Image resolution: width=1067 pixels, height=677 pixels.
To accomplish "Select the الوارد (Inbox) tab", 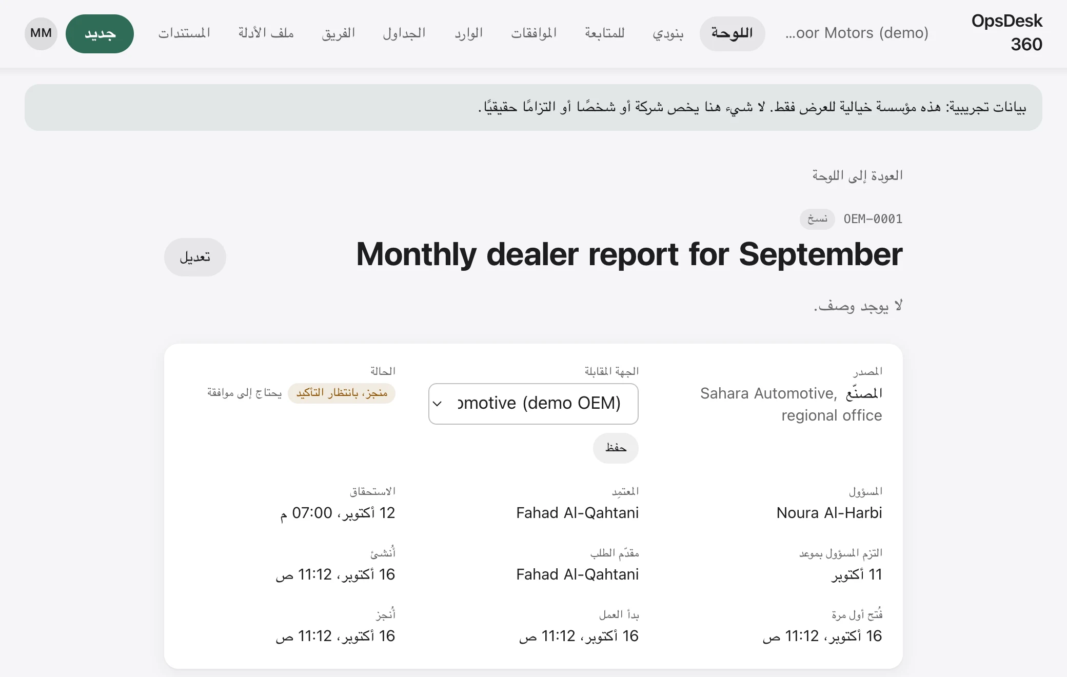I will click(468, 33).
